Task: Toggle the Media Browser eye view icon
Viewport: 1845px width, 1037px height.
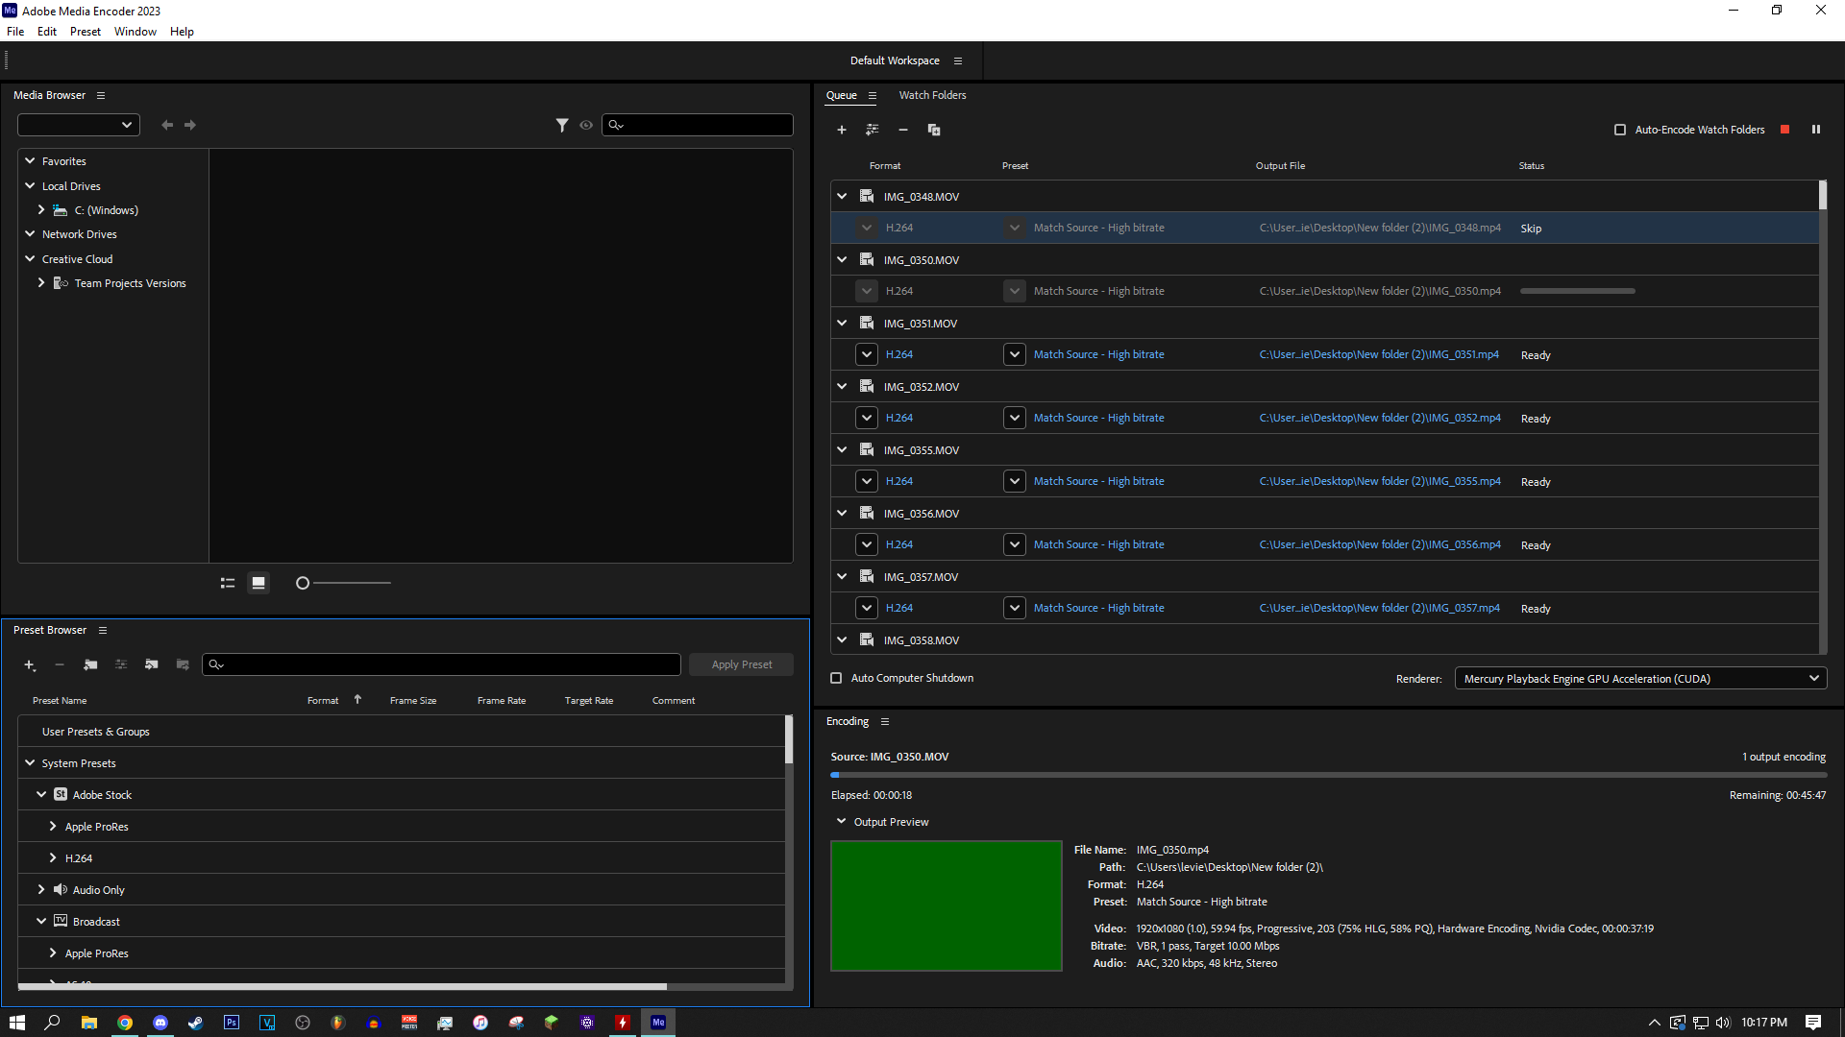Action: [x=586, y=125]
